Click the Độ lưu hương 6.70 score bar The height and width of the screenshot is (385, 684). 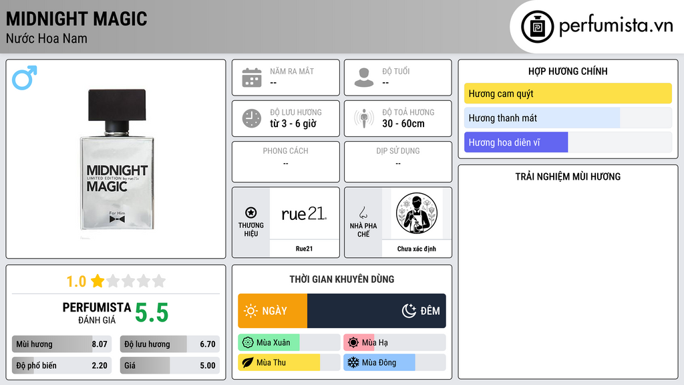tap(170, 344)
